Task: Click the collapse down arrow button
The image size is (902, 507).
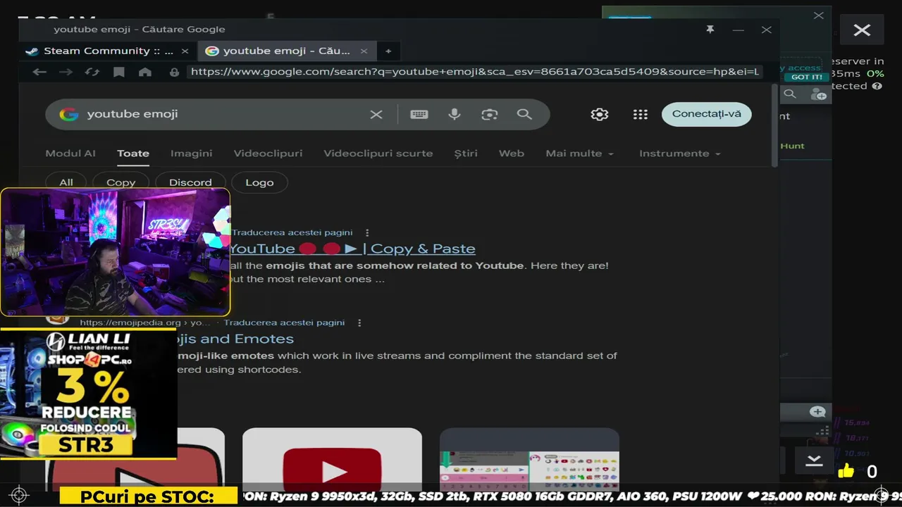Action: 814,461
